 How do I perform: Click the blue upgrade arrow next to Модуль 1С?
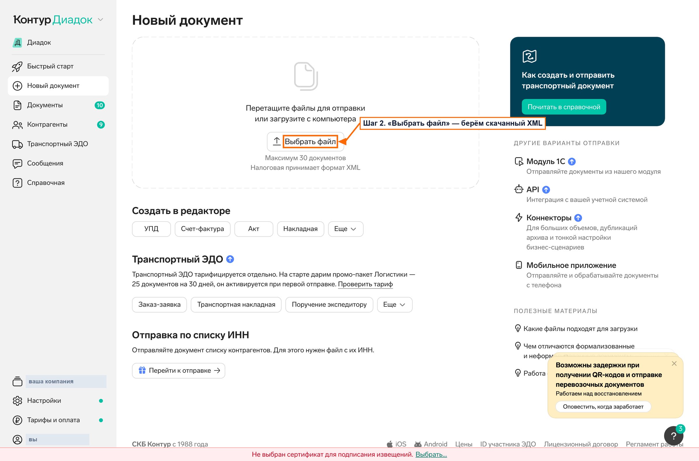coord(572,161)
